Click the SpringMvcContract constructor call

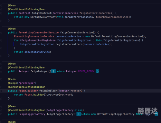click(43, 17)
